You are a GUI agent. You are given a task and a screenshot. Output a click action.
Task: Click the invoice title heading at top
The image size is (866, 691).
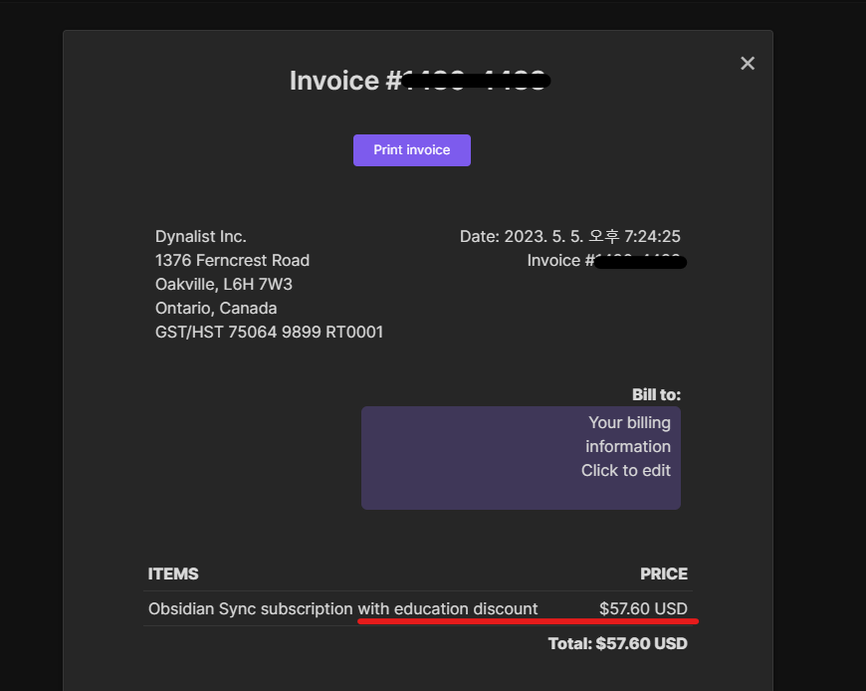[420, 81]
